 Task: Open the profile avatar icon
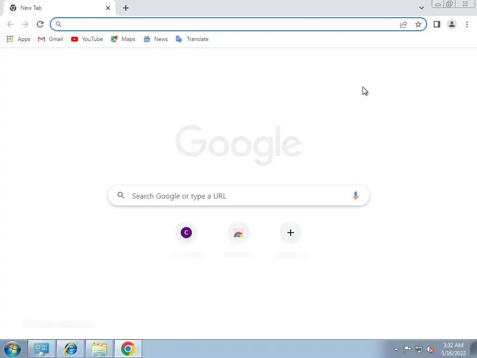click(x=452, y=24)
